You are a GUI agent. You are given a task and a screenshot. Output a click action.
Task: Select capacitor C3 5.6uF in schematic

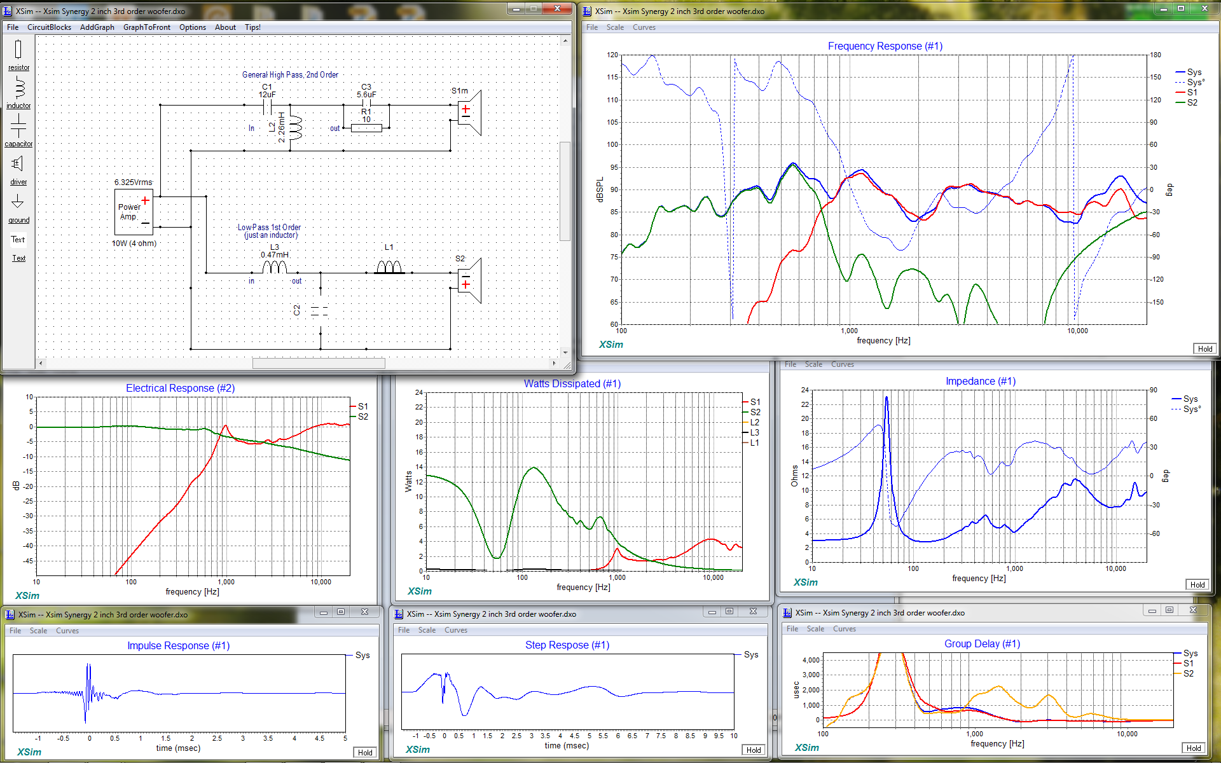click(x=366, y=104)
